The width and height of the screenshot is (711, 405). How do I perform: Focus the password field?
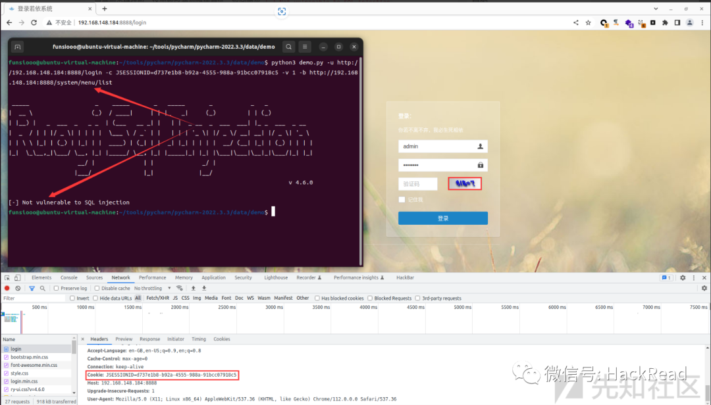(443, 165)
